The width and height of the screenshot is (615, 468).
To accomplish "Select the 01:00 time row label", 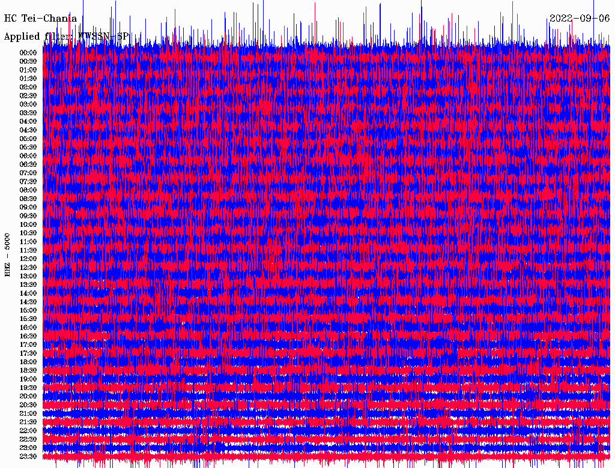I will click(28, 70).
